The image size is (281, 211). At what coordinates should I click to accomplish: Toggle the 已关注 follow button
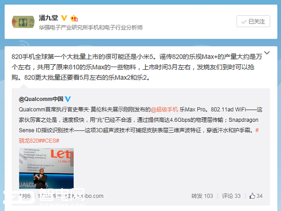click(x=253, y=21)
